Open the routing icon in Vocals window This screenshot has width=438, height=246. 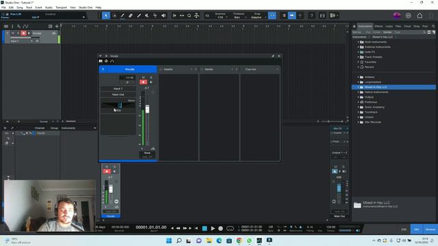(112, 61)
